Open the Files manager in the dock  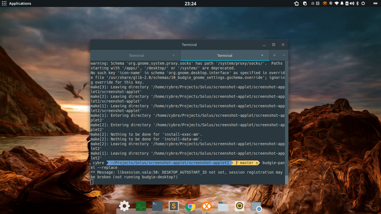coord(223,206)
